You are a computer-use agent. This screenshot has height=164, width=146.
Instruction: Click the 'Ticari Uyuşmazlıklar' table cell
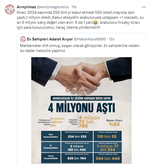click(51, 157)
